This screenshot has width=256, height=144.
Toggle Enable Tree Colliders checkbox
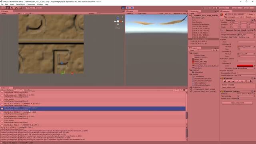click(238, 98)
